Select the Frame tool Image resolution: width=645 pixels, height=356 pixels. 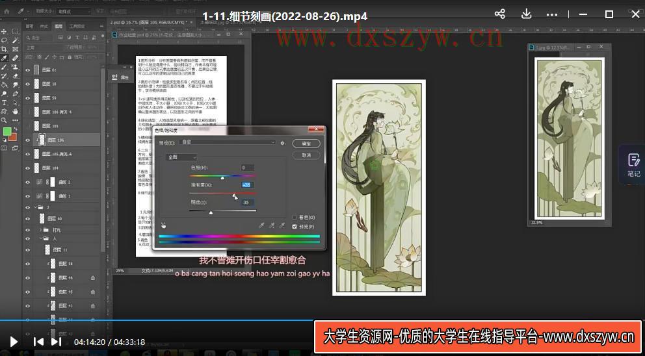pyautogui.click(x=15, y=49)
